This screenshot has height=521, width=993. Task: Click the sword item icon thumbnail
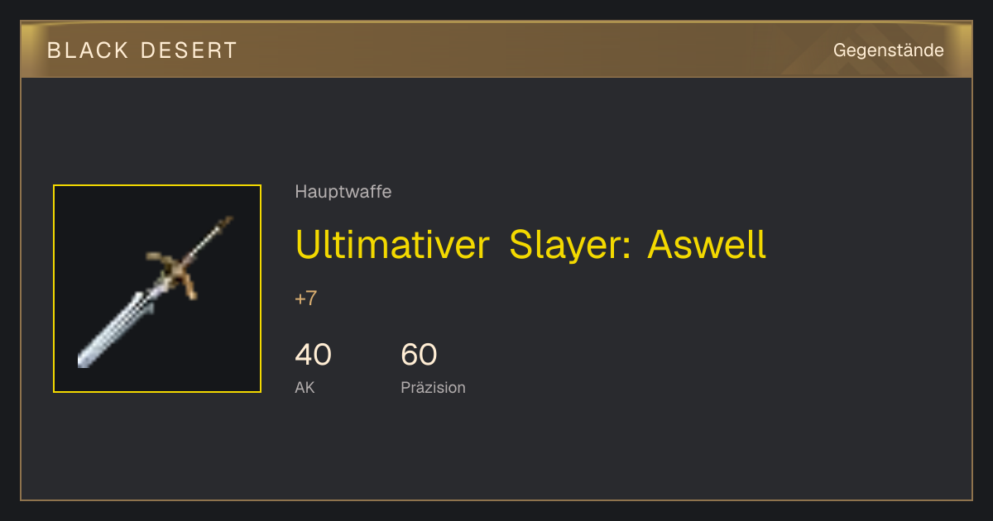point(157,289)
